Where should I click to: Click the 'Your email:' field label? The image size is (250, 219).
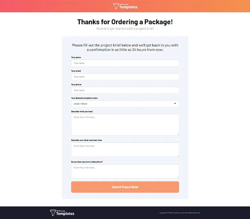[x=76, y=71]
